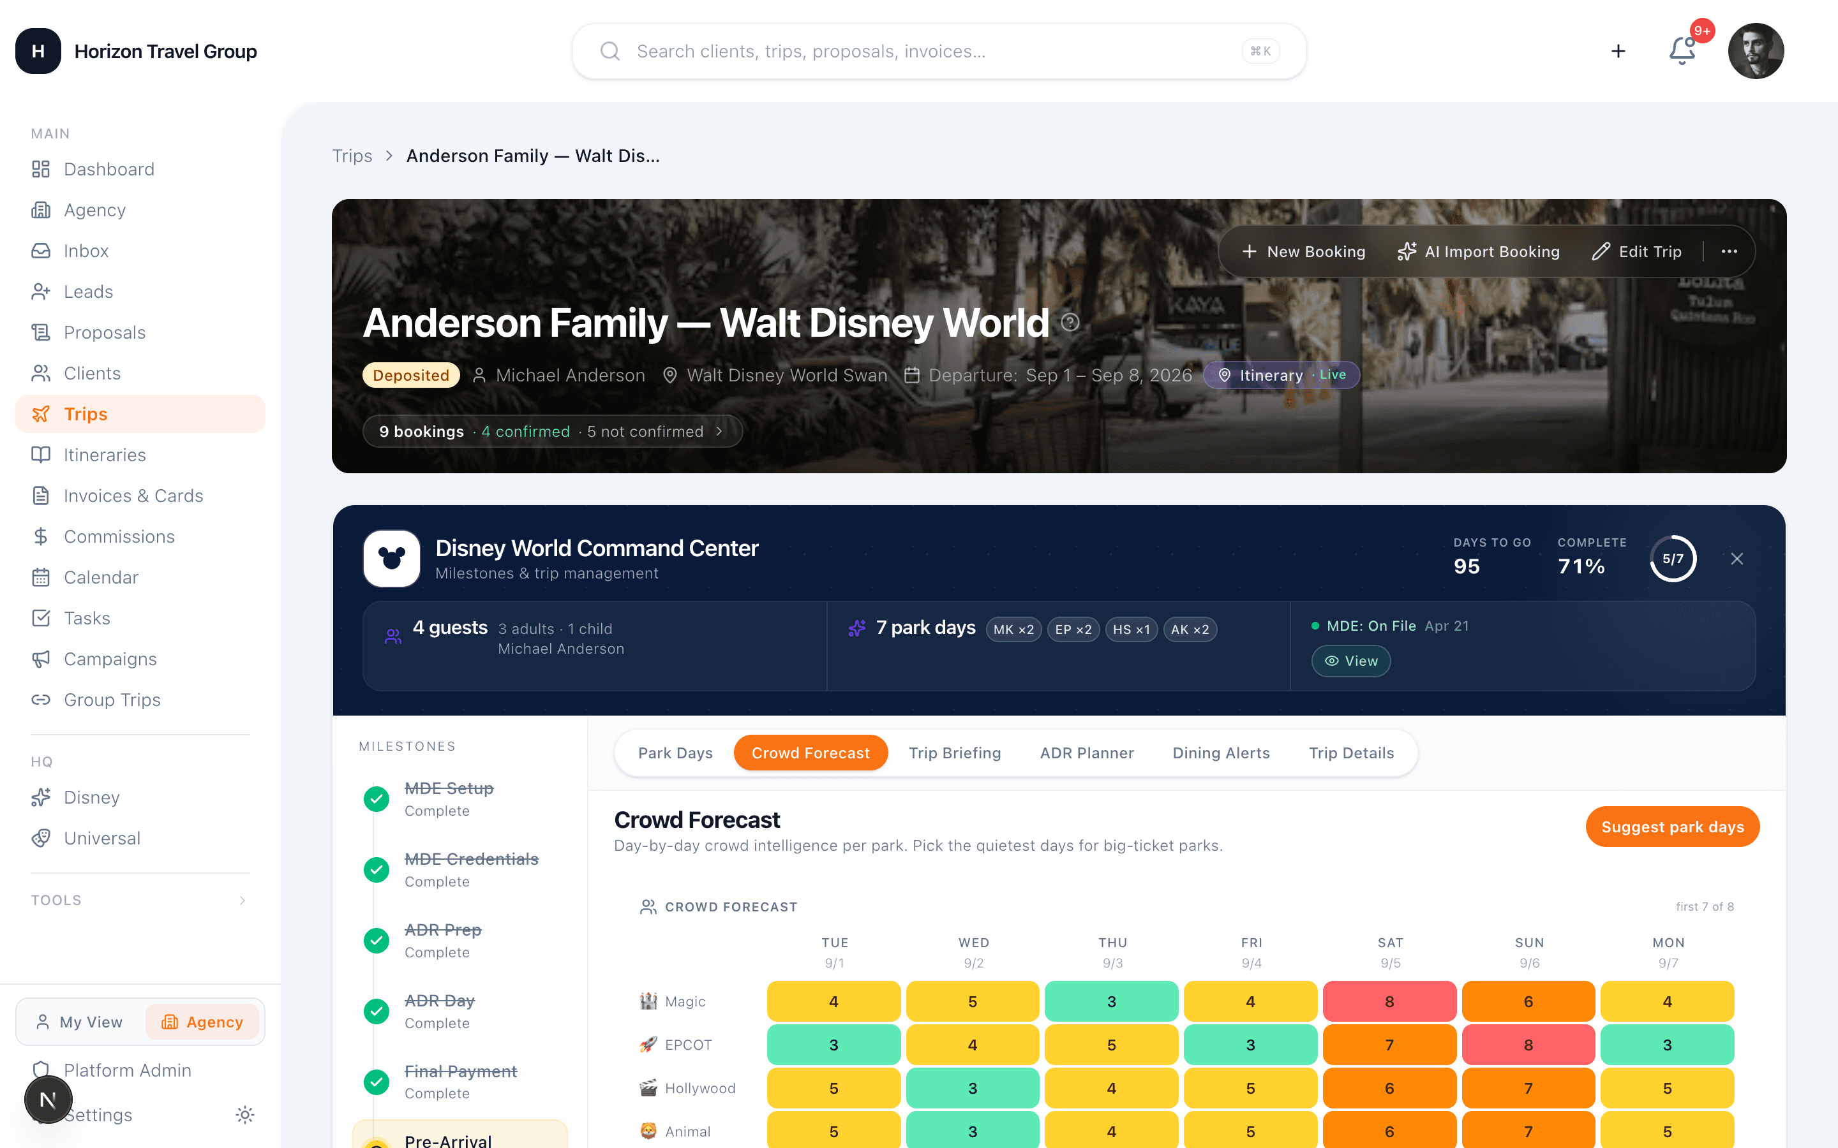Switch to My View mode
This screenshot has height=1148, width=1838.
[80, 1022]
